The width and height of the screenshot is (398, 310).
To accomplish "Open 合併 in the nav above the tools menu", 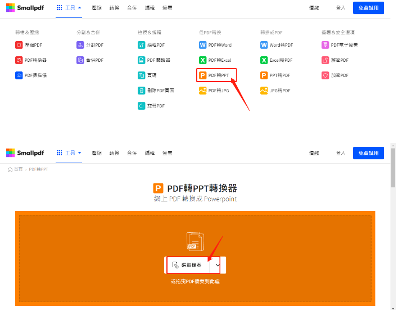I will tap(132, 8).
